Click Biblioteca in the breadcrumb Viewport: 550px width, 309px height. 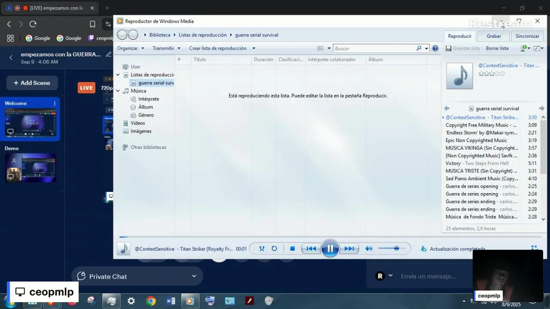[x=160, y=35]
